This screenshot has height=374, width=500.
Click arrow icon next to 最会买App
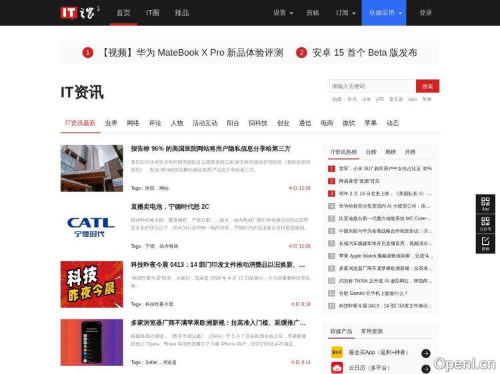[426, 353]
